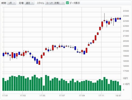Image resolution: width=132 pixels, height=100 pixels.
Task: Toggle the データ表示 checkbox
Action: click(67, 3)
